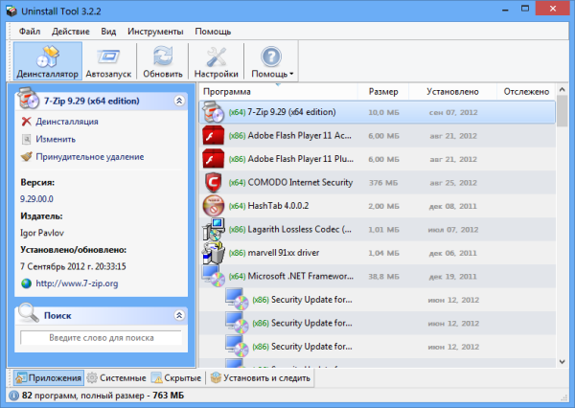Viewport: 575px width, 408px height.
Task: Click Adobe Flash Player 11 Ac... icon
Action: coord(213,136)
